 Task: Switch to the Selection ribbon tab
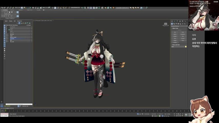[x=21, y=10]
